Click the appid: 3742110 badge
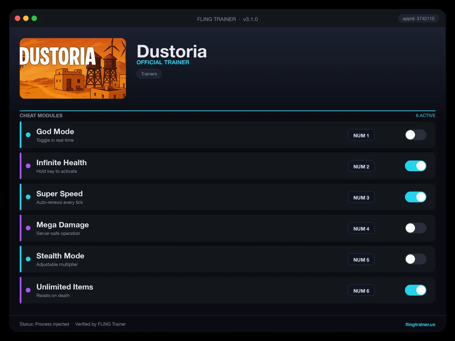This screenshot has width=455, height=341. tap(419, 19)
